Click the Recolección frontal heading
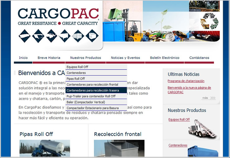Screen dimensions: 230x158 118,134
